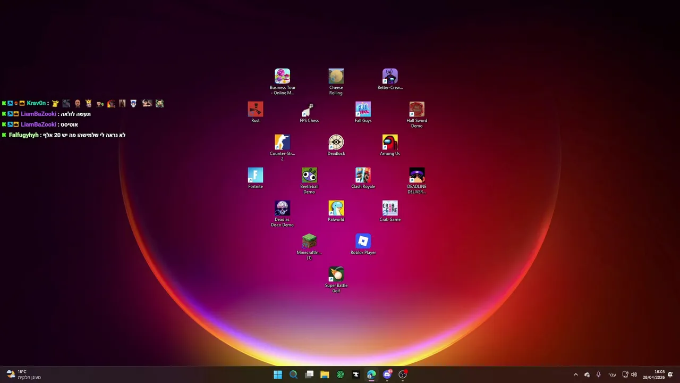
Task: Open Business Tour Online desktop shortcut
Action: pos(282,81)
